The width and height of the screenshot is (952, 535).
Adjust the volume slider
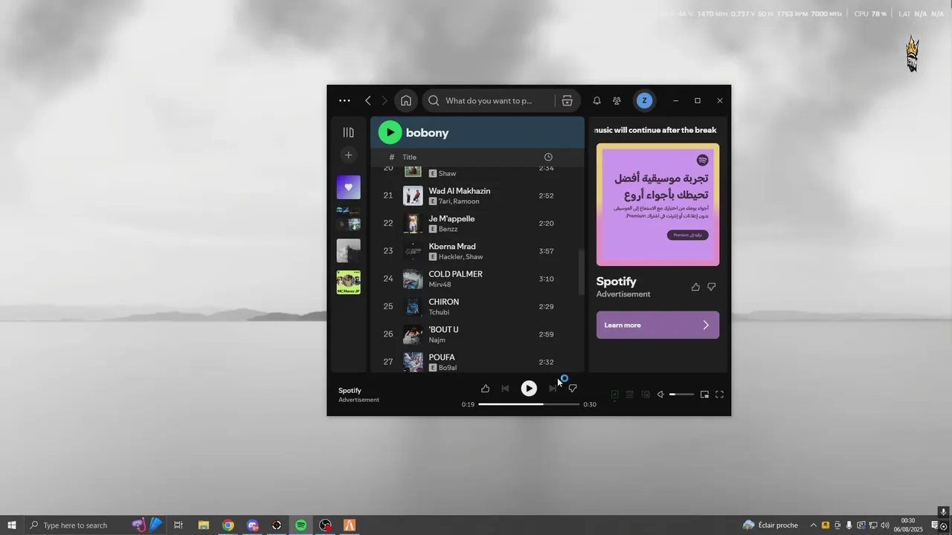point(681,395)
